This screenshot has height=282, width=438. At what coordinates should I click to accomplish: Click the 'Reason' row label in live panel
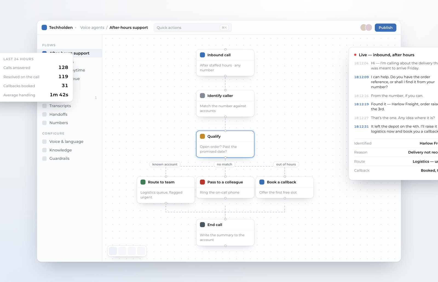pos(361,152)
